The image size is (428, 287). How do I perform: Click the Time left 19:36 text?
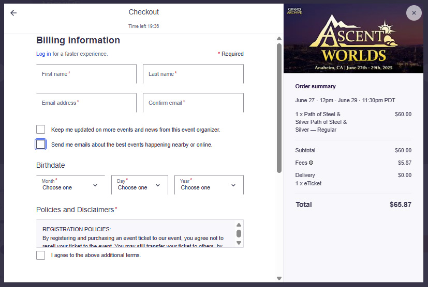coord(143,26)
